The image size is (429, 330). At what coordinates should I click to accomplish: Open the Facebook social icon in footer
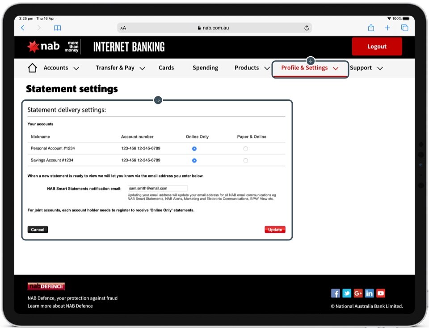335,293
